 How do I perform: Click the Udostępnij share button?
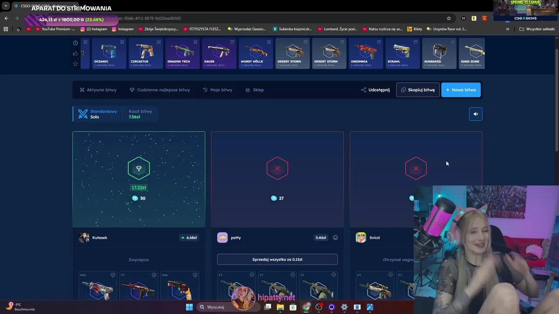375,90
